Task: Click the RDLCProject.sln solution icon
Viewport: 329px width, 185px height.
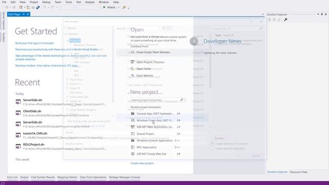Action: 19,146
